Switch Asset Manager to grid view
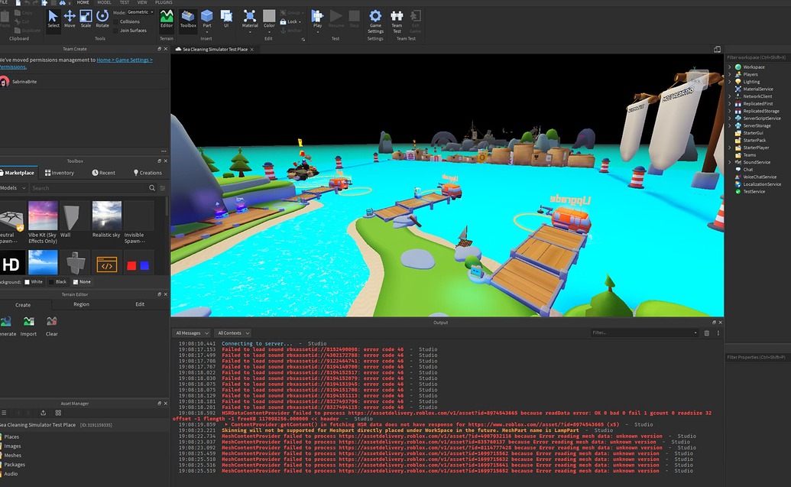The height and width of the screenshot is (487, 791). click(x=58, y=413)
